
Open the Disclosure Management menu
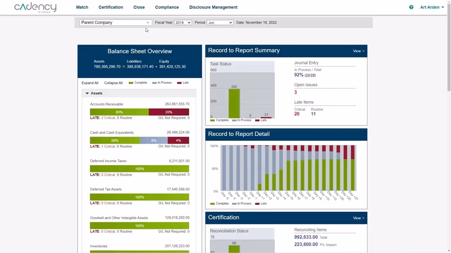coord(213,7)
